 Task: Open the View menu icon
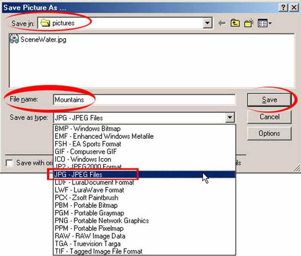(265, 23)
